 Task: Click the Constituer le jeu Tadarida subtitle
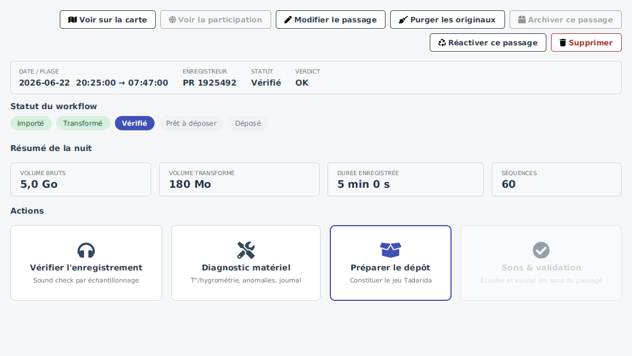point(391,280)
